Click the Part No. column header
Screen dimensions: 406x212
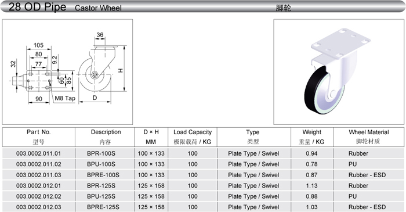pos(39,136)
